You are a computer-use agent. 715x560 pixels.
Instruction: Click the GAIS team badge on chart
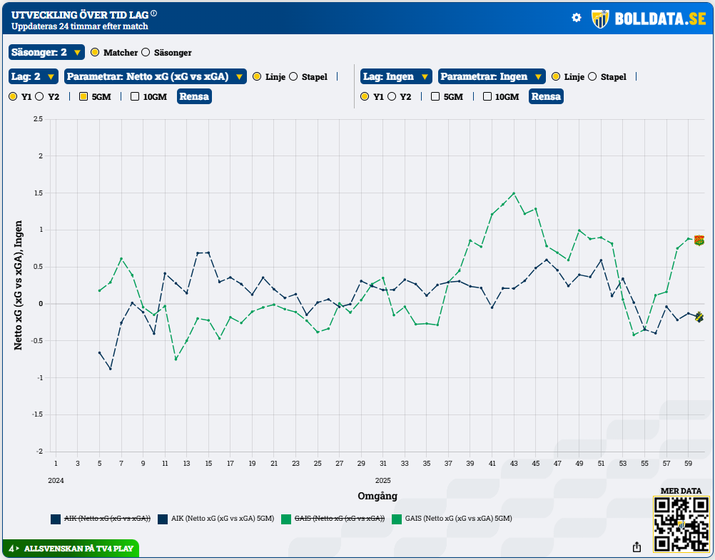(x=699, y=240)
